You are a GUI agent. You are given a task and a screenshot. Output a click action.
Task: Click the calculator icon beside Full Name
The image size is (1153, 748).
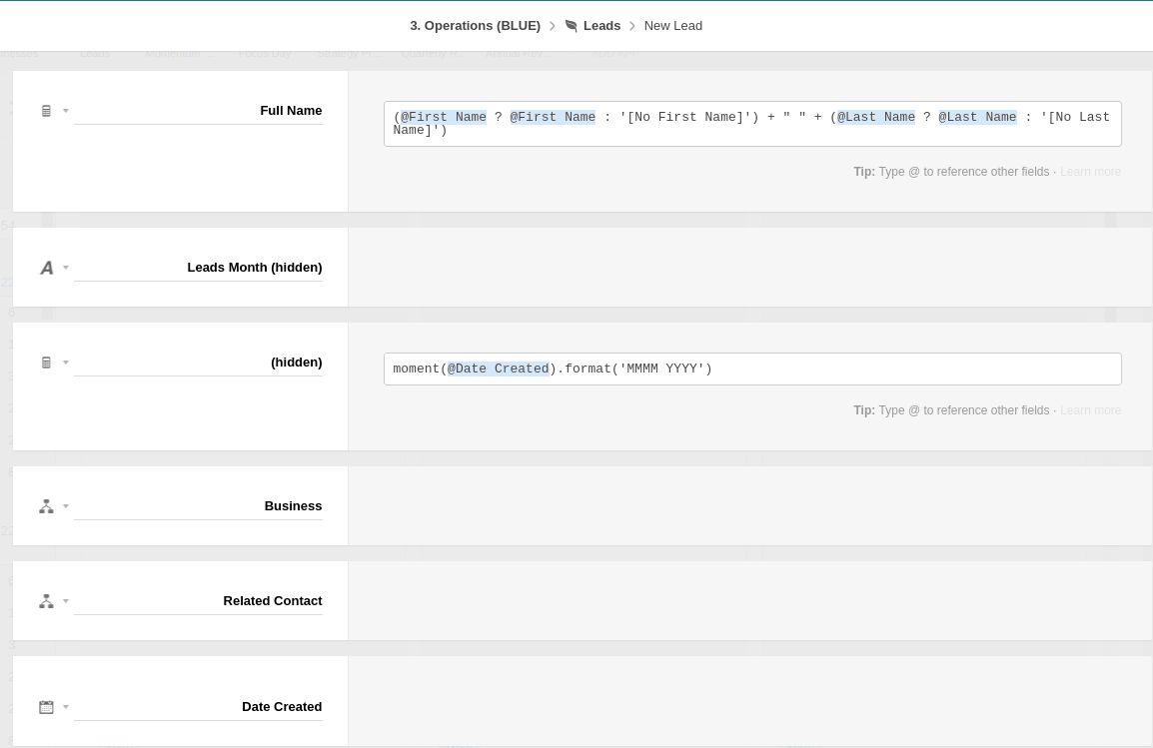(x=46, y=111)
